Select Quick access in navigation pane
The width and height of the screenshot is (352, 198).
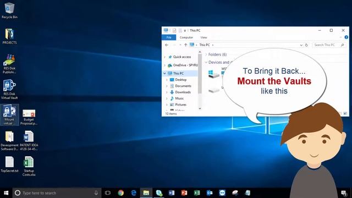(x=182, y=57)
